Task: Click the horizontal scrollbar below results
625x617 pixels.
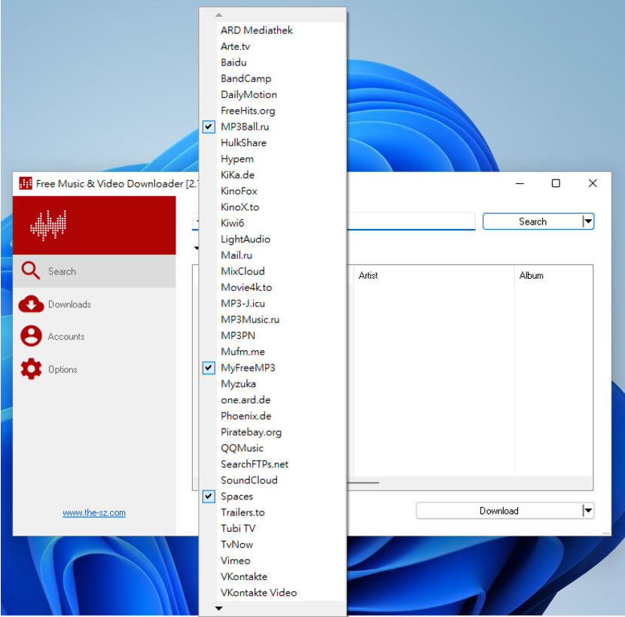Action: click(363, 483)
